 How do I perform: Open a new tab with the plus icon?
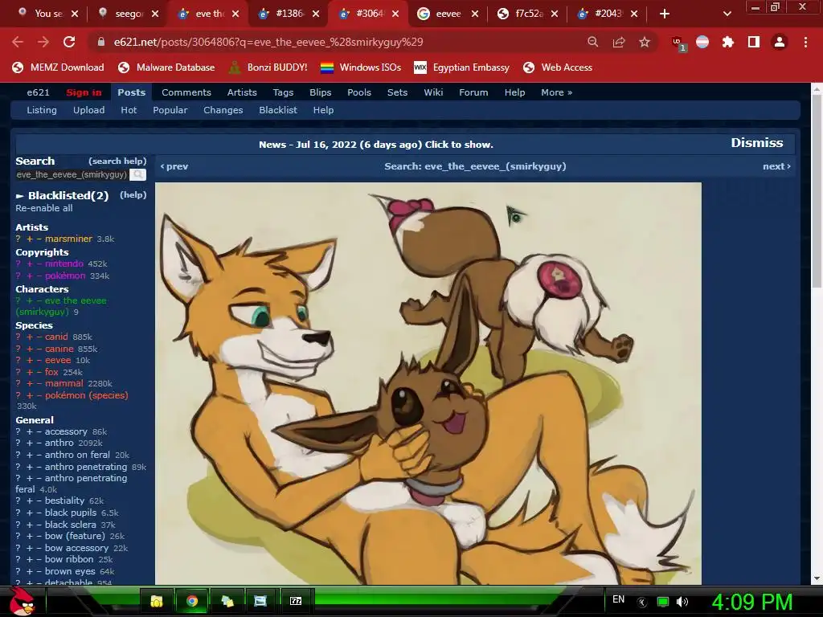click(665, 14)
